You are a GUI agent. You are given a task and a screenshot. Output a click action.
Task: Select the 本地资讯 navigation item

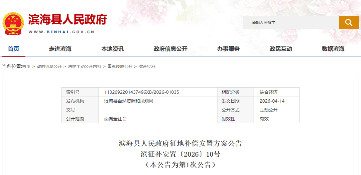tap(113, 49)
